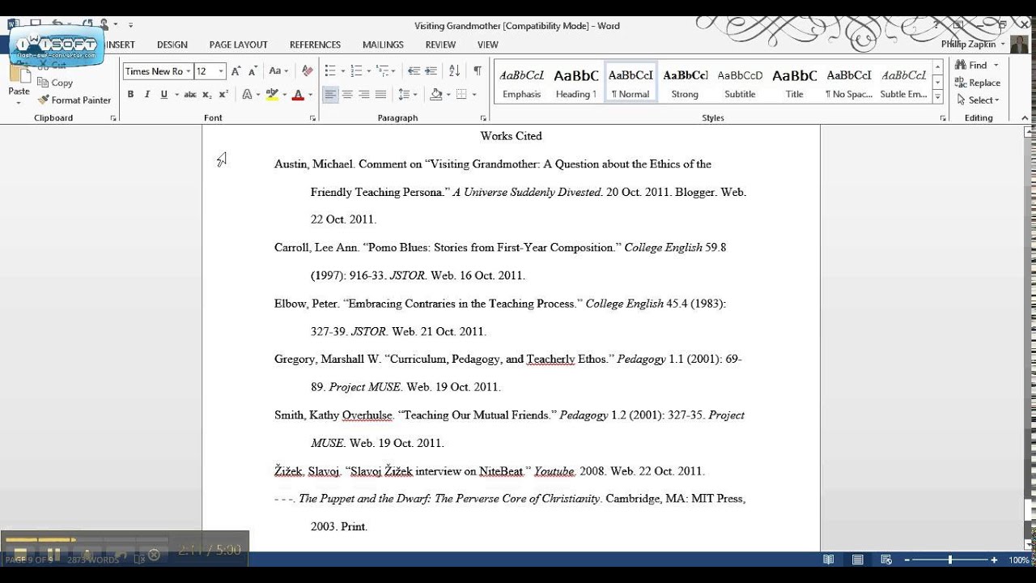This screenshot has width=1036, height=583.
Task: Increase font size with Grow Font
Action: coord(236,71)
